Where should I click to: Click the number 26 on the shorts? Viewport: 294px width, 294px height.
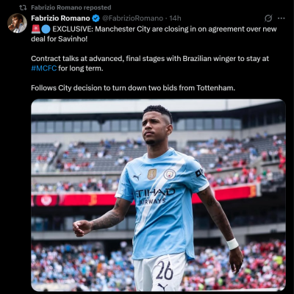point(165,270)
